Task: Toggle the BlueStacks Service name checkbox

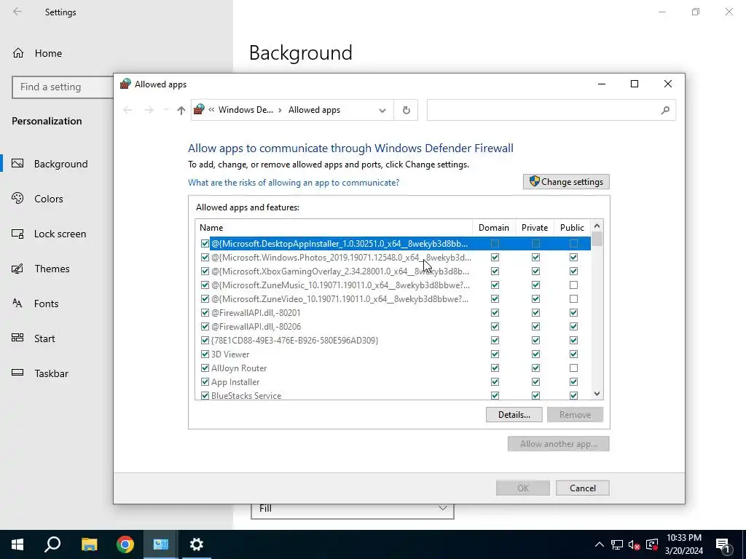Action: coord(205,395)
